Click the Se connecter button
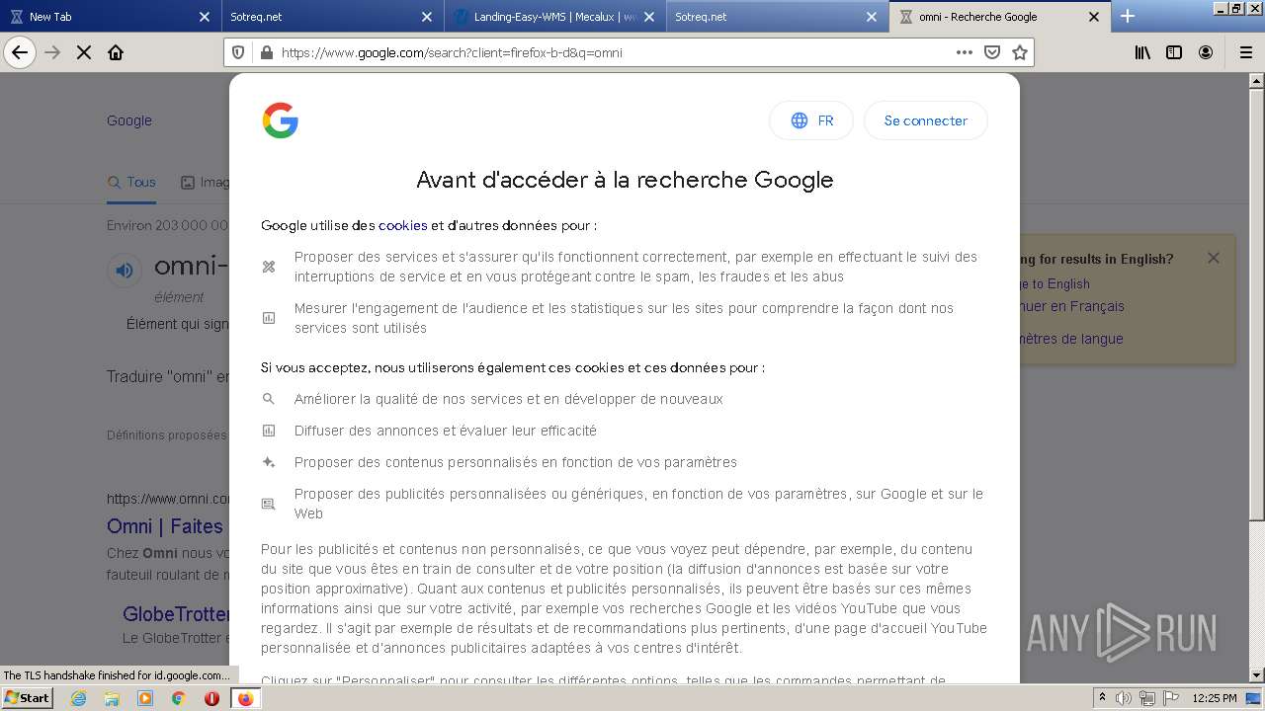The height and width of the screenshot is (711, 1265). pyautogui.click(x=926, y=120)
